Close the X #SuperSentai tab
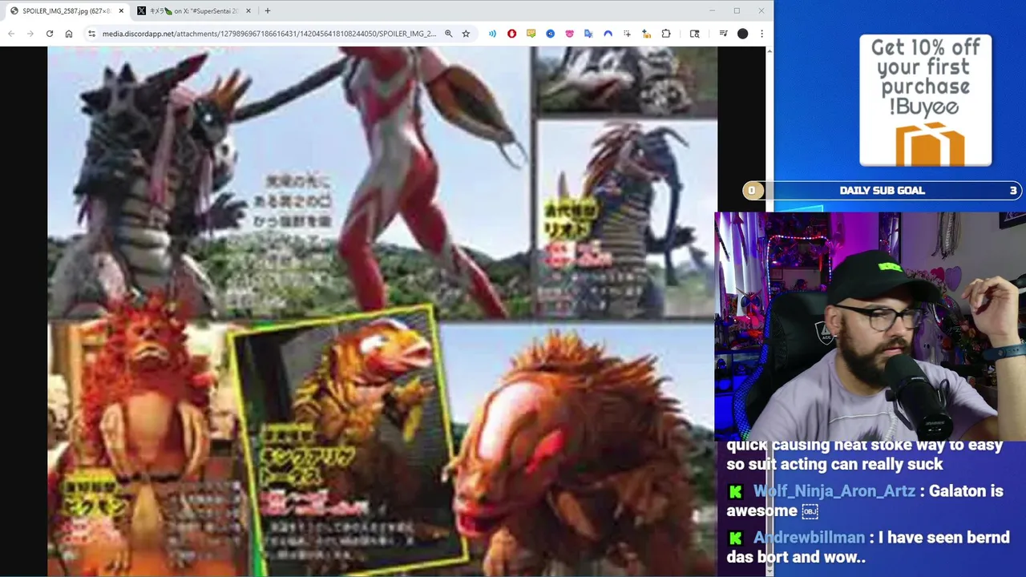 tap(248, 11)
